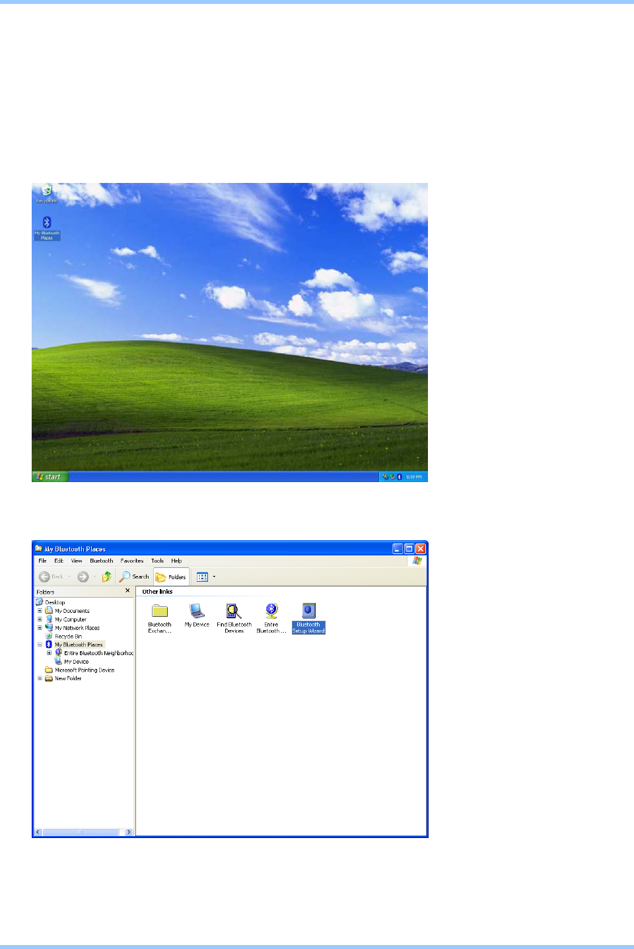634x949 pixels.
Task: Select Entire Bluetooth Neighborhood globe icon
Action: tap(271, 619)
